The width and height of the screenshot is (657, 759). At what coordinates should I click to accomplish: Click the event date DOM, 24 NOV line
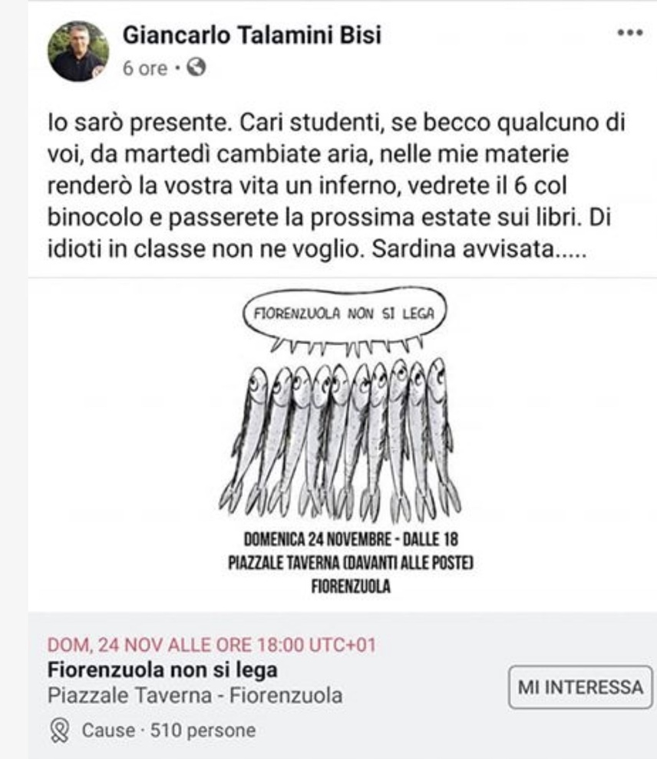pos(212,645)
